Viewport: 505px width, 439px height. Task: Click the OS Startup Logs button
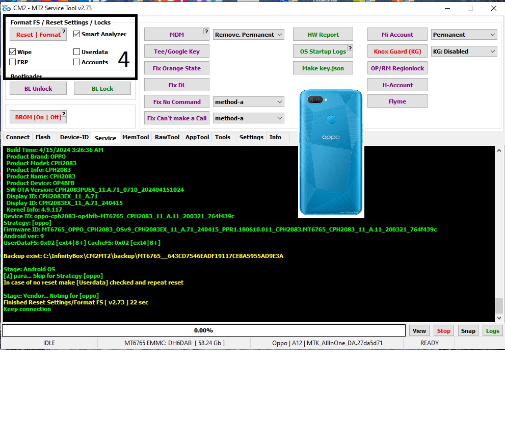click(323, 51)
